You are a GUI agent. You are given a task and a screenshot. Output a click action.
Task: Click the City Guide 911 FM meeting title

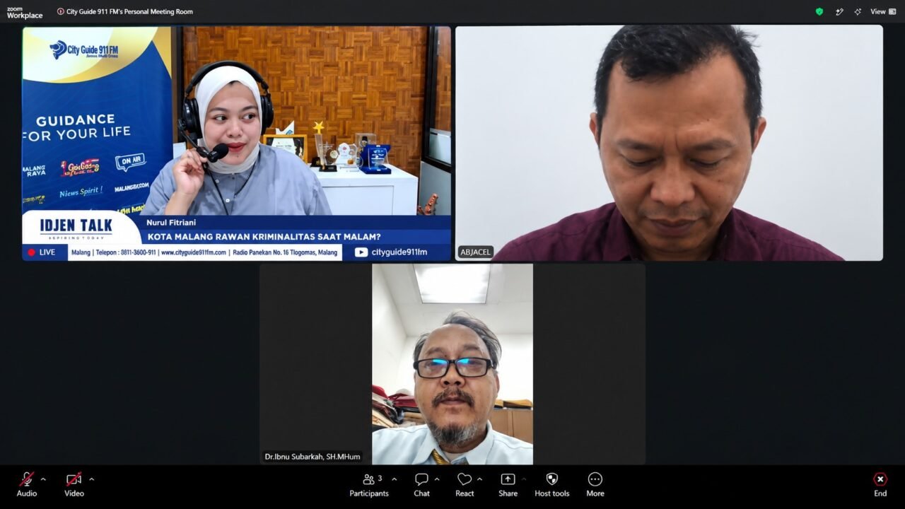pyautogui.click(x=129, y=11)
